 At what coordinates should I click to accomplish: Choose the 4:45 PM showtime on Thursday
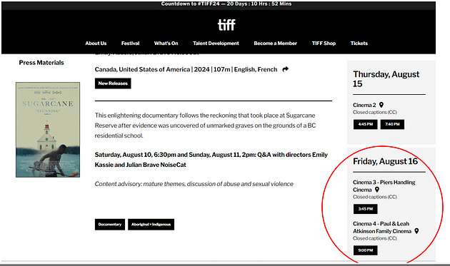point(365,124)
